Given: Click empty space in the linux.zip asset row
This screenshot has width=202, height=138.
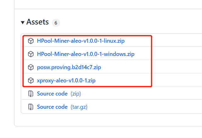Looking at the screenshot, I should (176, 41).
